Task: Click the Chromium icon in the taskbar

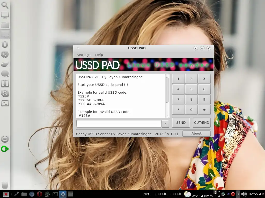Action: pyautogui.click(x=32, y=194)
